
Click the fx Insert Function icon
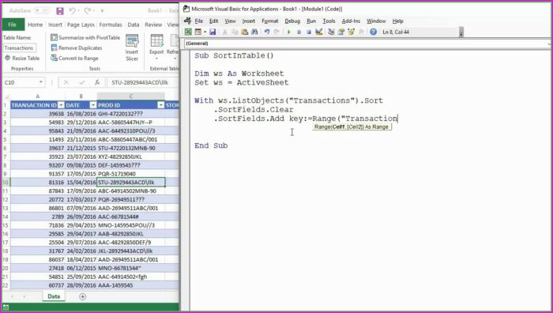[97, 82]
